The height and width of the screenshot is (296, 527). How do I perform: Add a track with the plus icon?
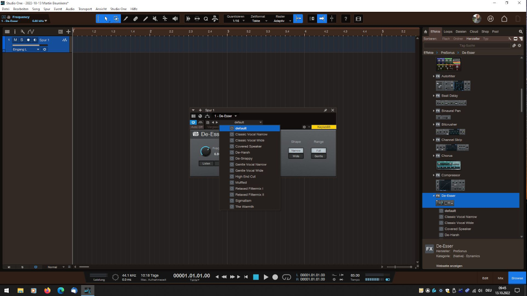click(x=68, y=32)
